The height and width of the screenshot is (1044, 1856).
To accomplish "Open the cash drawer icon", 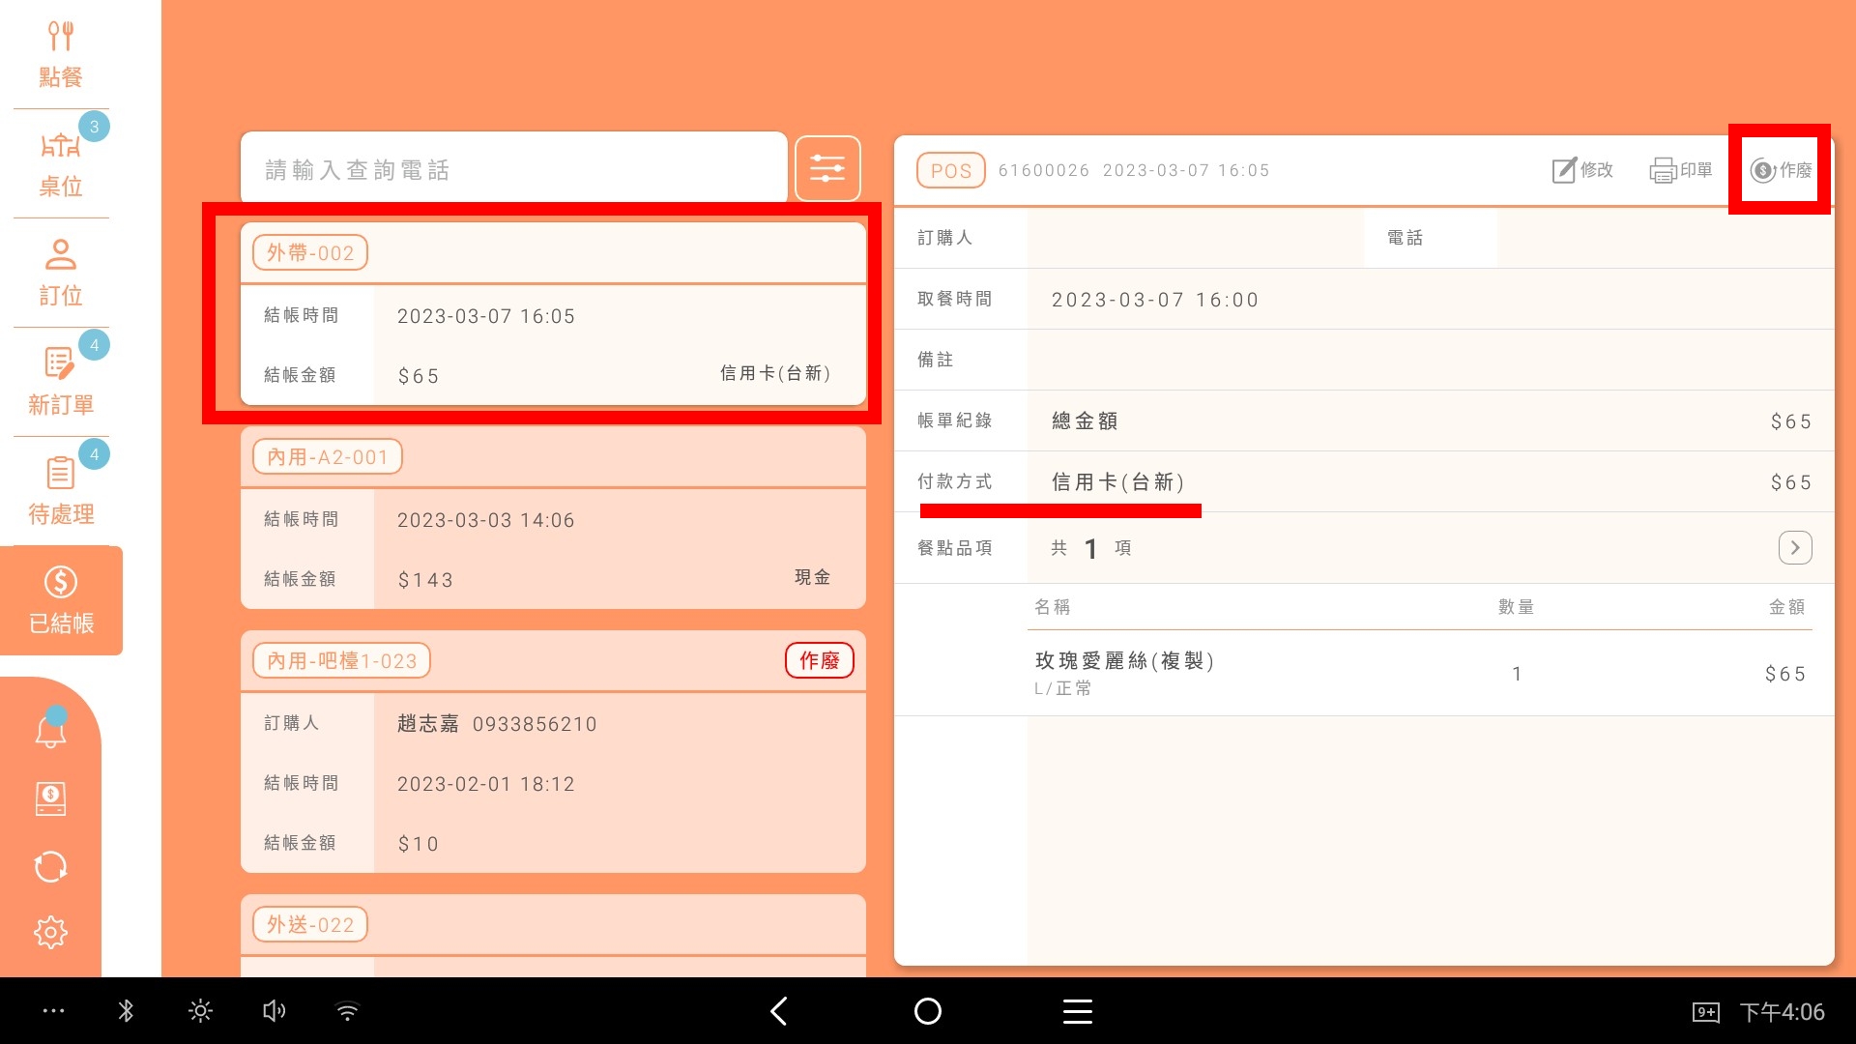I will [x=50, y=798].
